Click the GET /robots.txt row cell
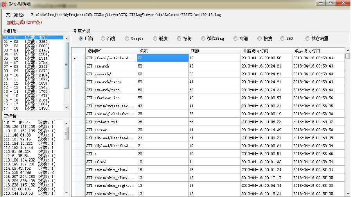 pyautogui.click(x=111, y=122)
